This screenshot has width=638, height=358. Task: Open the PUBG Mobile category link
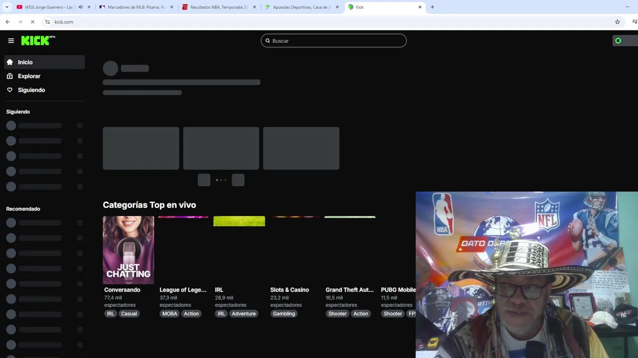[398, 290]
